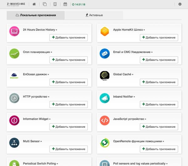Open 24 Hours Device History details link
This screenshot has height=166, width=188.
pyautogui.click(x=40, y=30)
